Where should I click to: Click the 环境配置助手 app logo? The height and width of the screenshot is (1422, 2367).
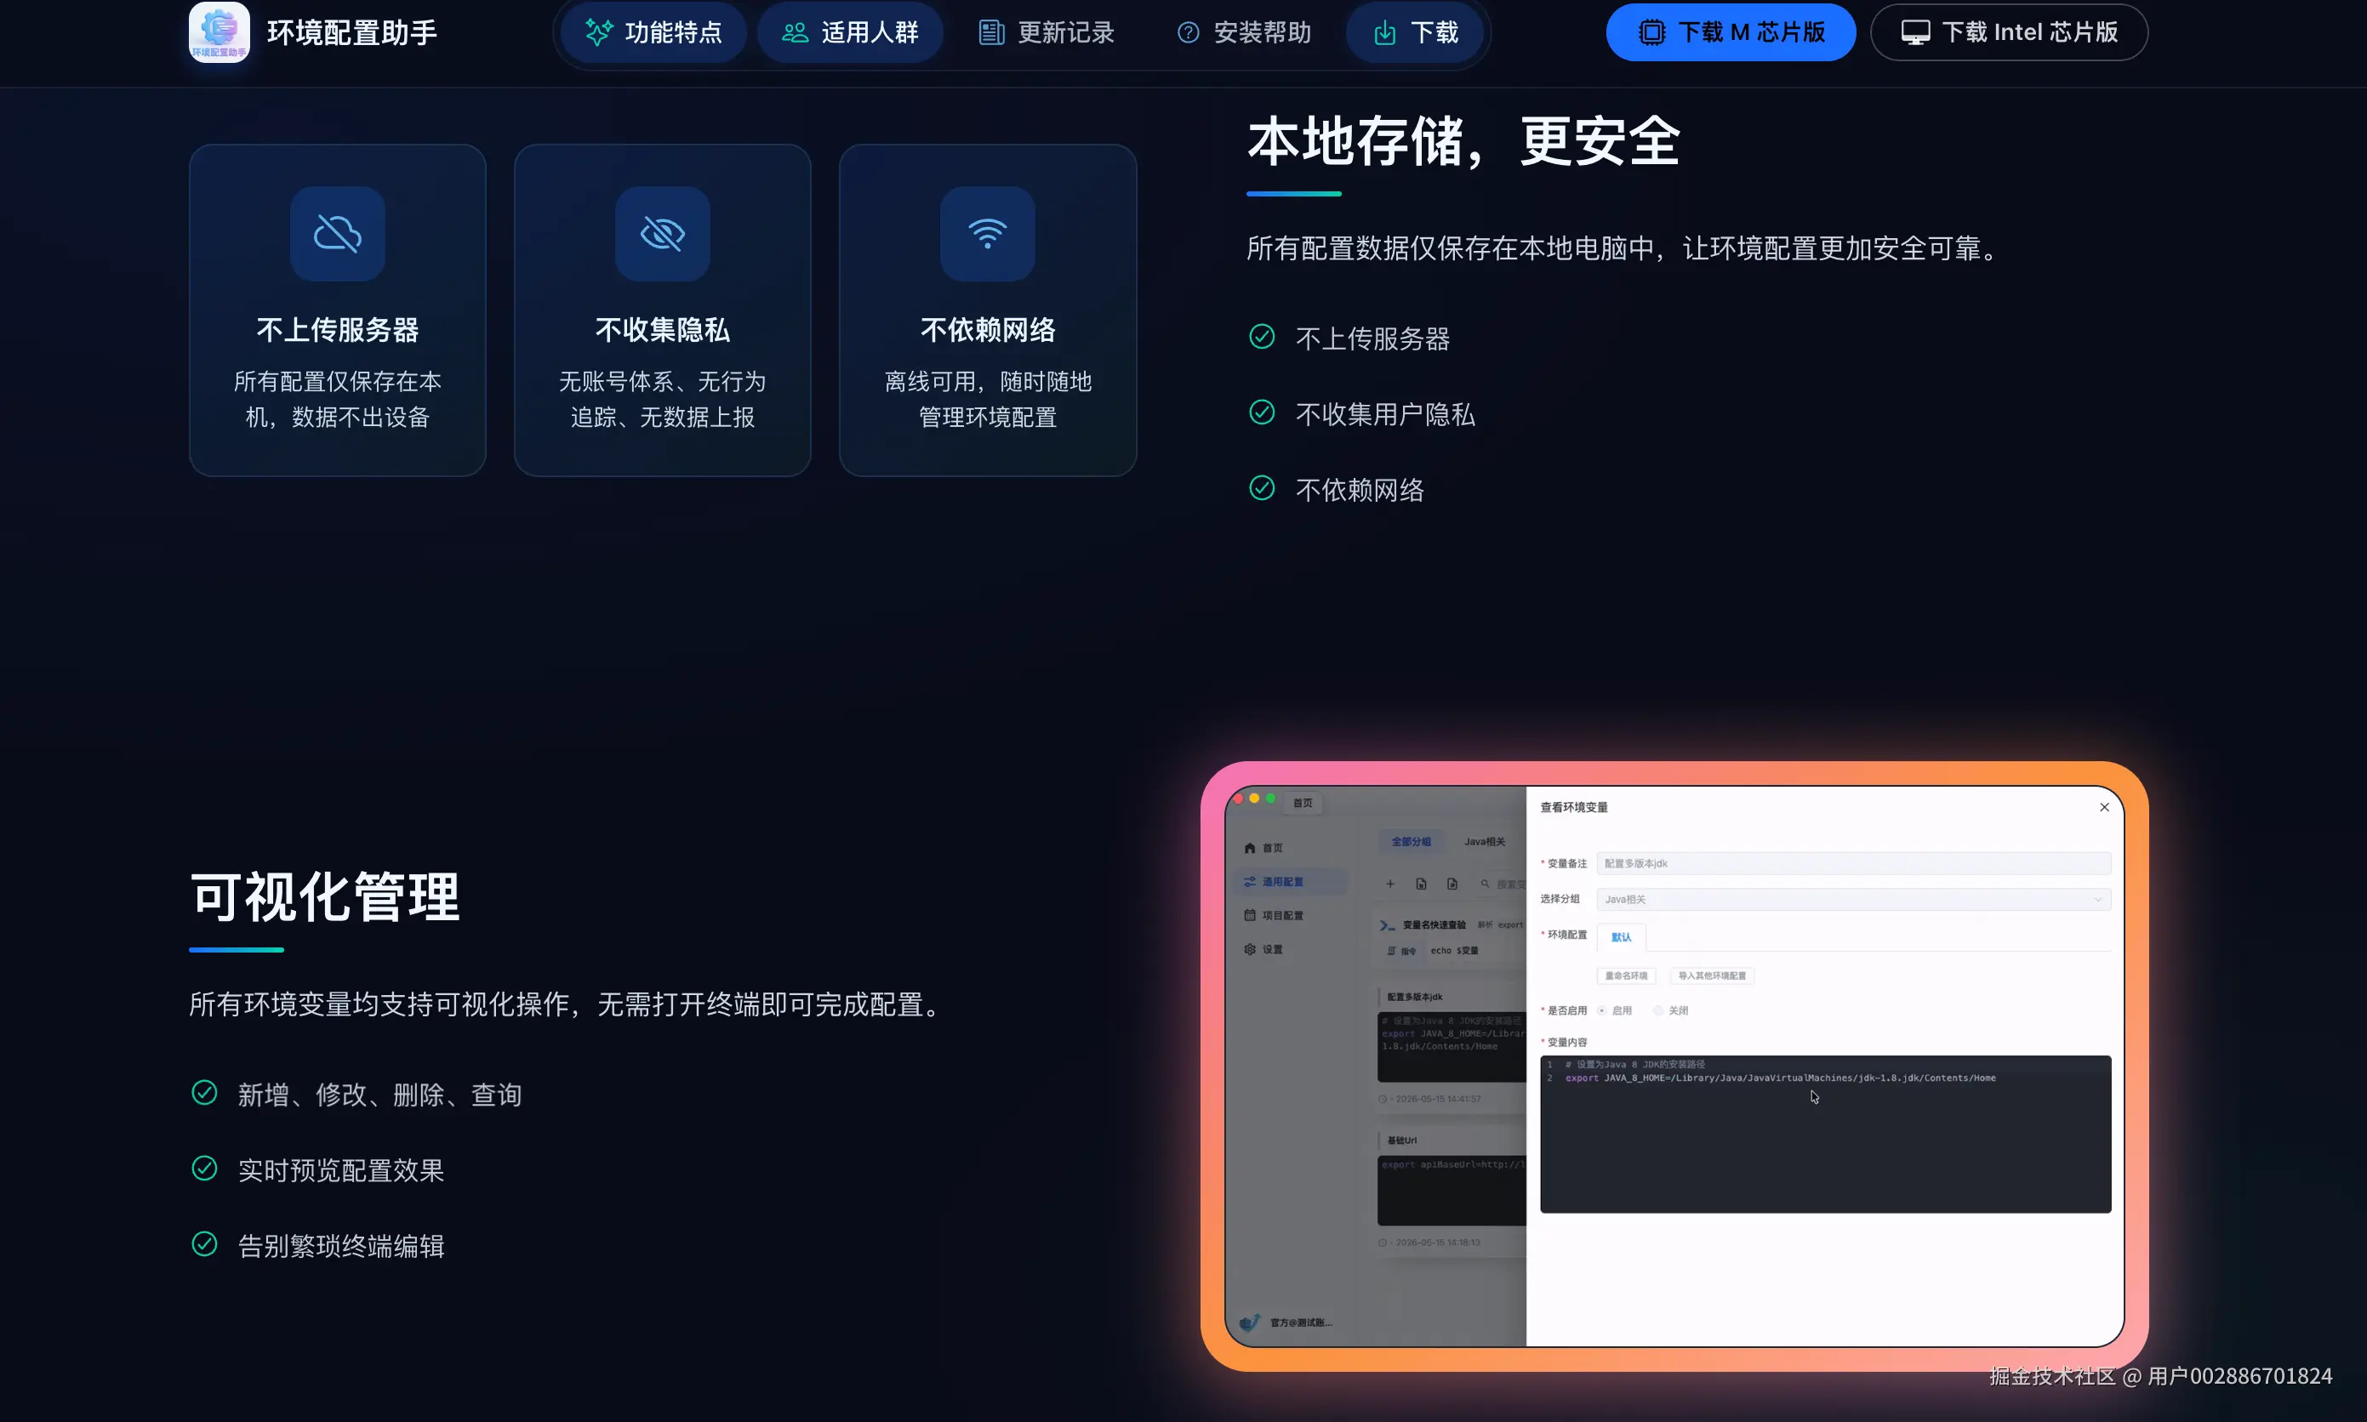tap(219, 31)
